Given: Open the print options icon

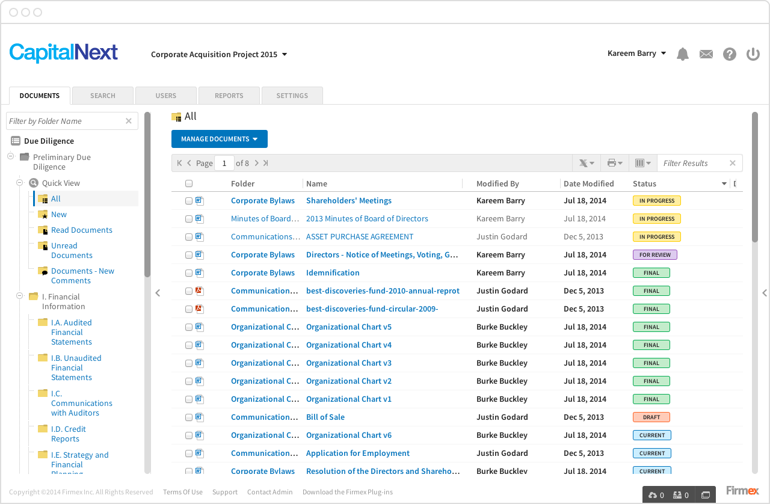Looking at the screenshot, I should [x=614, y=163].
